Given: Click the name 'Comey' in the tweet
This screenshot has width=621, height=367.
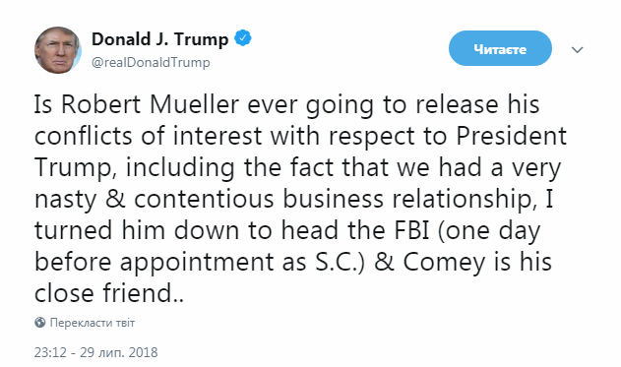Looking at the screenshot, I should (x=444, y=264).
